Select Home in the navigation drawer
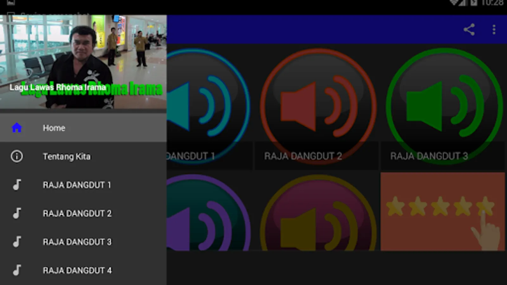This screenshot has width=507, height=285. [x=83, y=128]
